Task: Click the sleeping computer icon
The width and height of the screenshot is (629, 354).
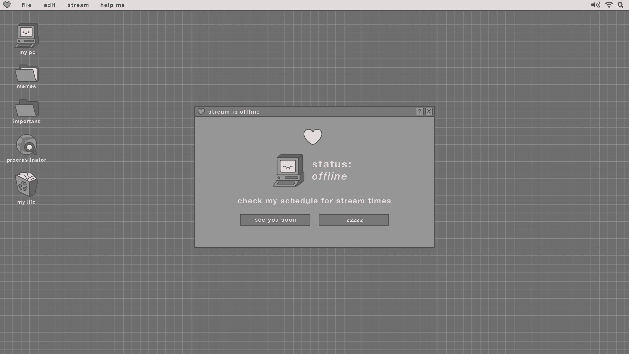Action: (x=289, y=170)
